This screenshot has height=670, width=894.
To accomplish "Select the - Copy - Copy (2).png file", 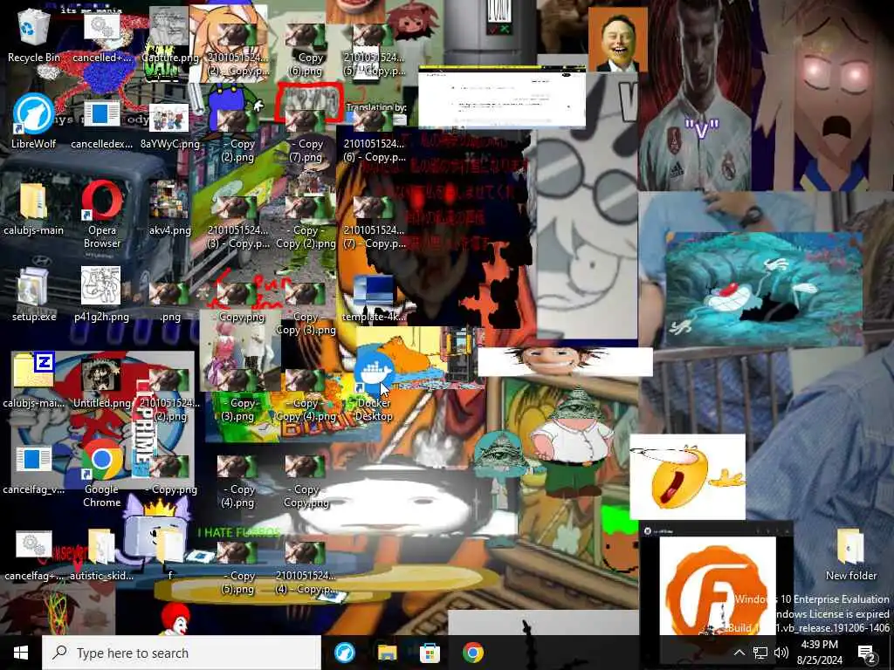I will coord(305,223).
